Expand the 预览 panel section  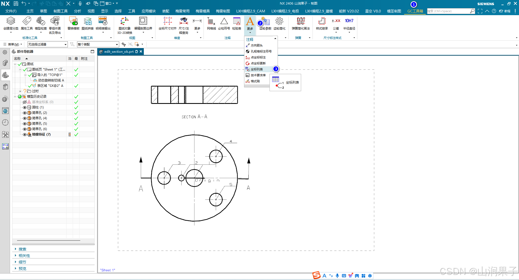click(22, 269)
